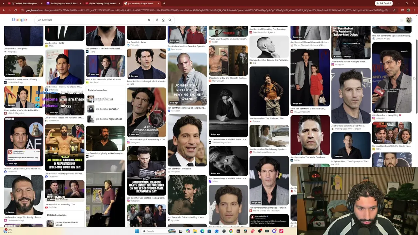The width and height of the screenshot is (418, 235).
Task: Click the address bar URL
Action: point(207,10)
